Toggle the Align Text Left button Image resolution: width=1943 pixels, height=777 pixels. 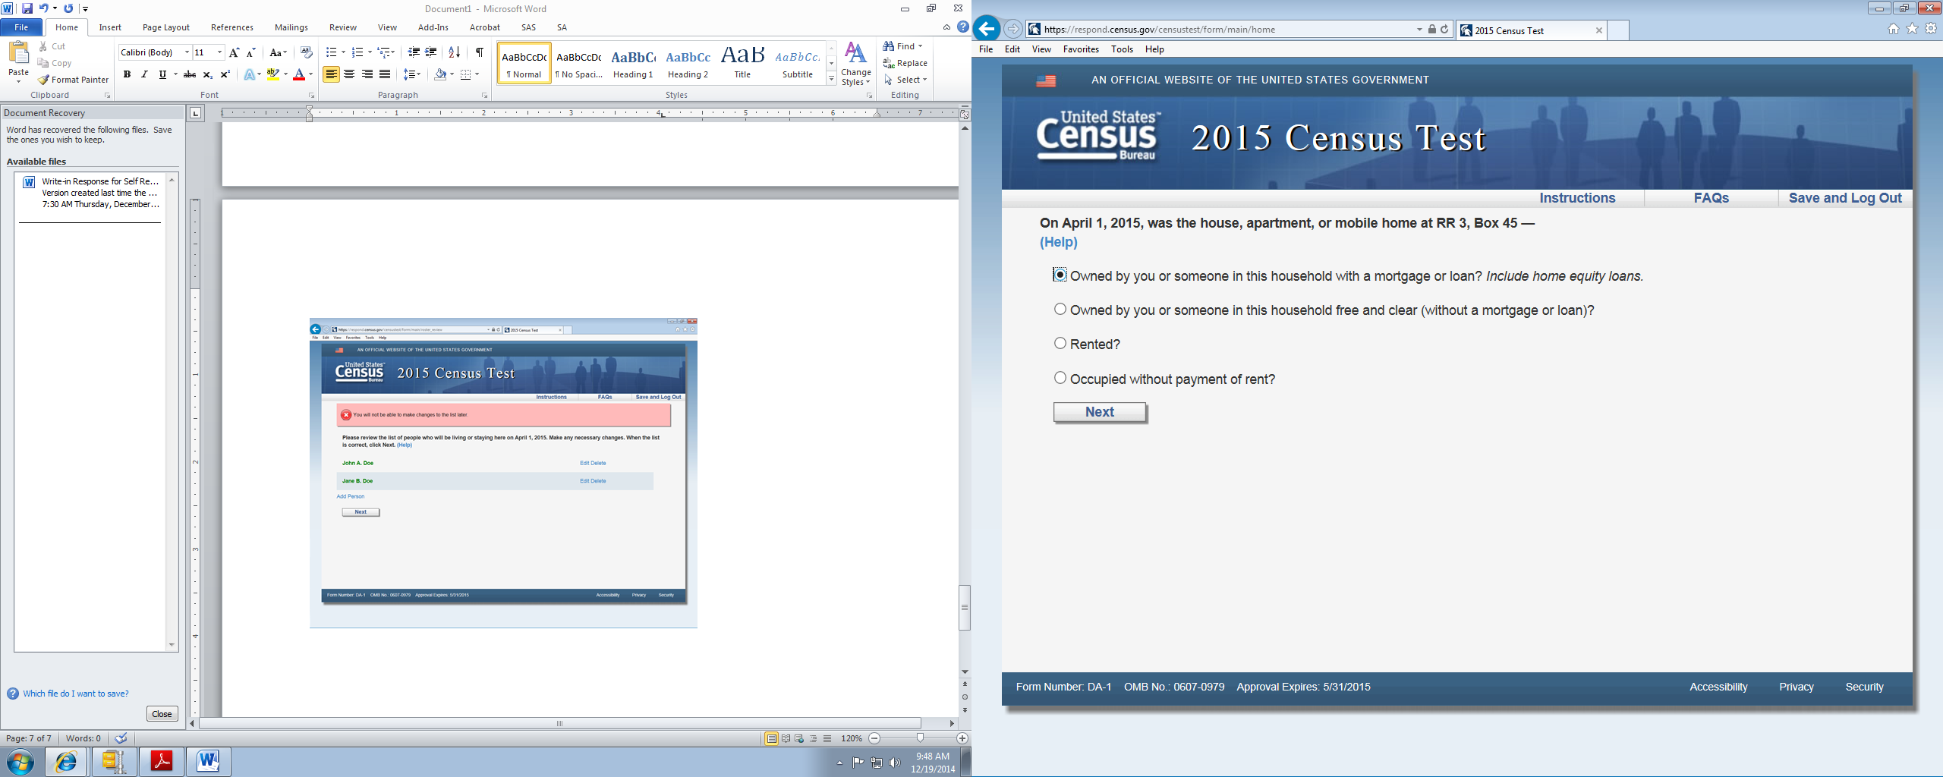pos(331,74)
